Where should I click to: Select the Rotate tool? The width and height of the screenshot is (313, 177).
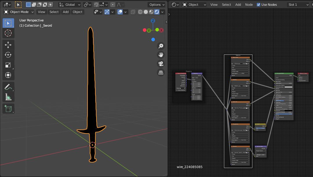click(x=8, y=55)
